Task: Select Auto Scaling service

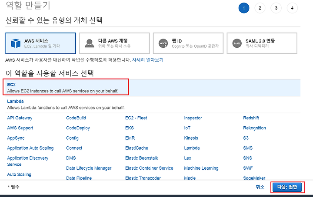Action: (19, 174)
